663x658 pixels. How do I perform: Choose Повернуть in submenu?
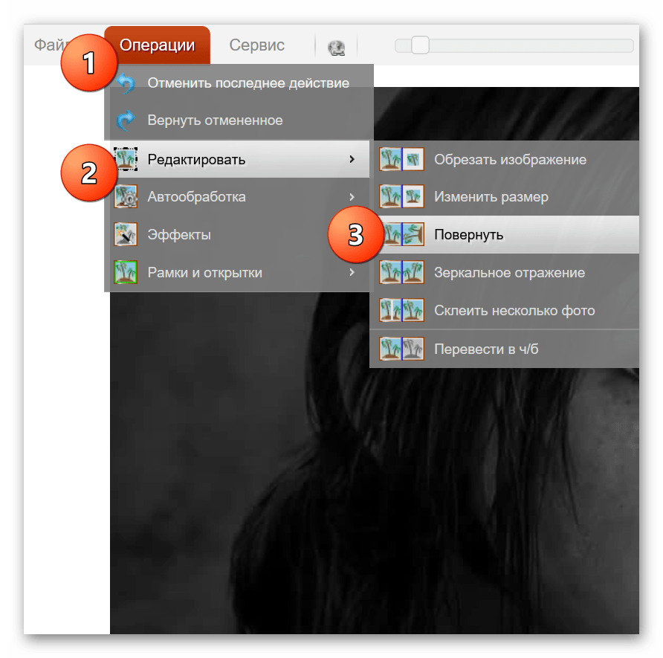coord(505,234)
